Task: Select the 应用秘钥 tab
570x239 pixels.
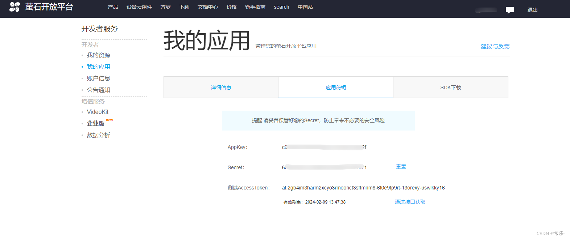Action: [x=335, y=88]
